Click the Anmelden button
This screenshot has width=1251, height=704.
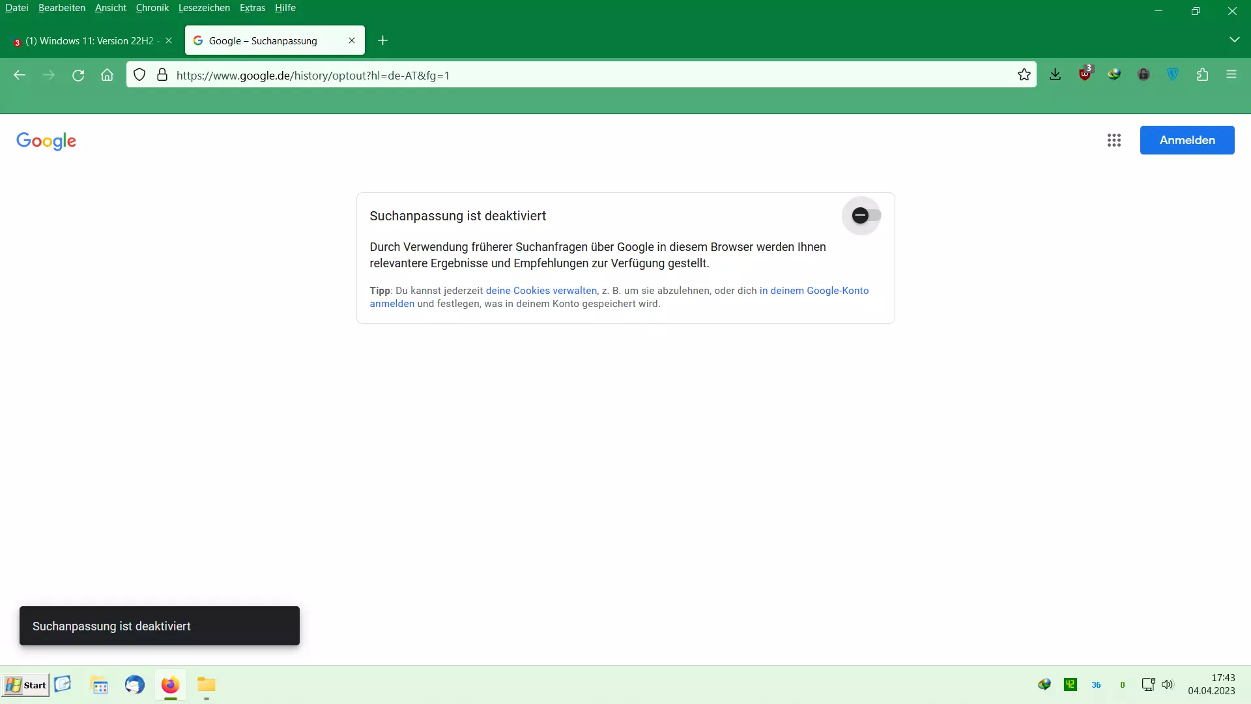(1187, 140)
